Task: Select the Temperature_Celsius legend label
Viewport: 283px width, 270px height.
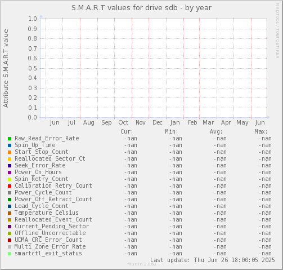Action: coord(47,213)
